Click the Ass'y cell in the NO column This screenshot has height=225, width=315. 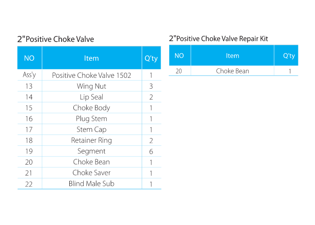29,75
